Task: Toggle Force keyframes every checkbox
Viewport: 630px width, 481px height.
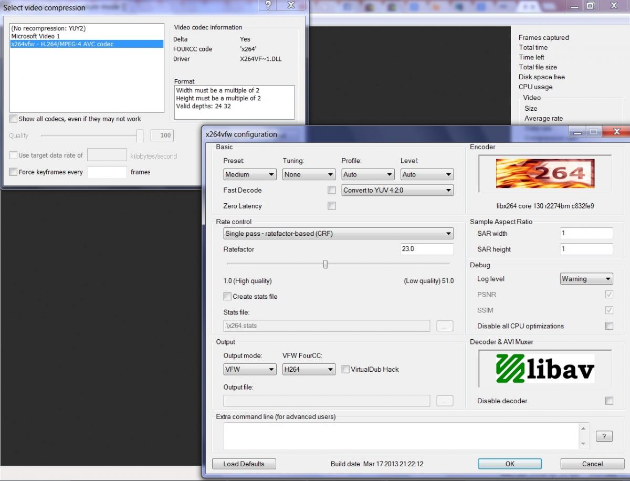Action: pyautogui.click(x=13, y=172)
